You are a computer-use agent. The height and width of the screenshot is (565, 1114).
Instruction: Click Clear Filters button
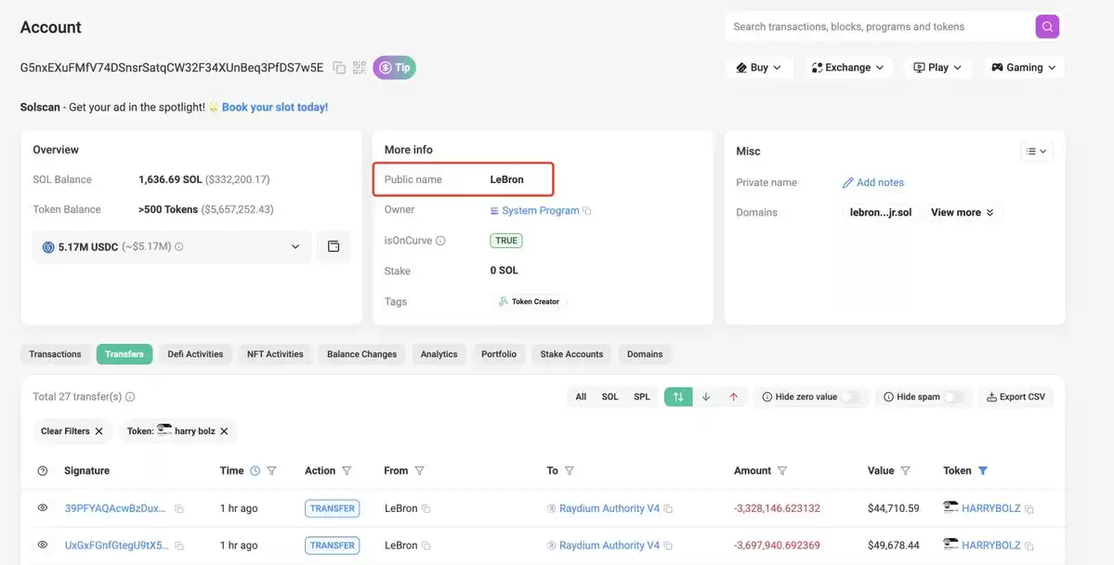coord(72,430)
